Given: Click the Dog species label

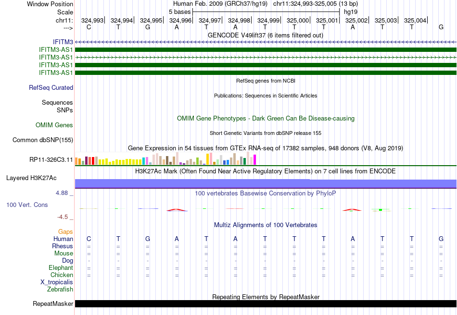Looking at the screenshot, I should [x=67, y=261].
